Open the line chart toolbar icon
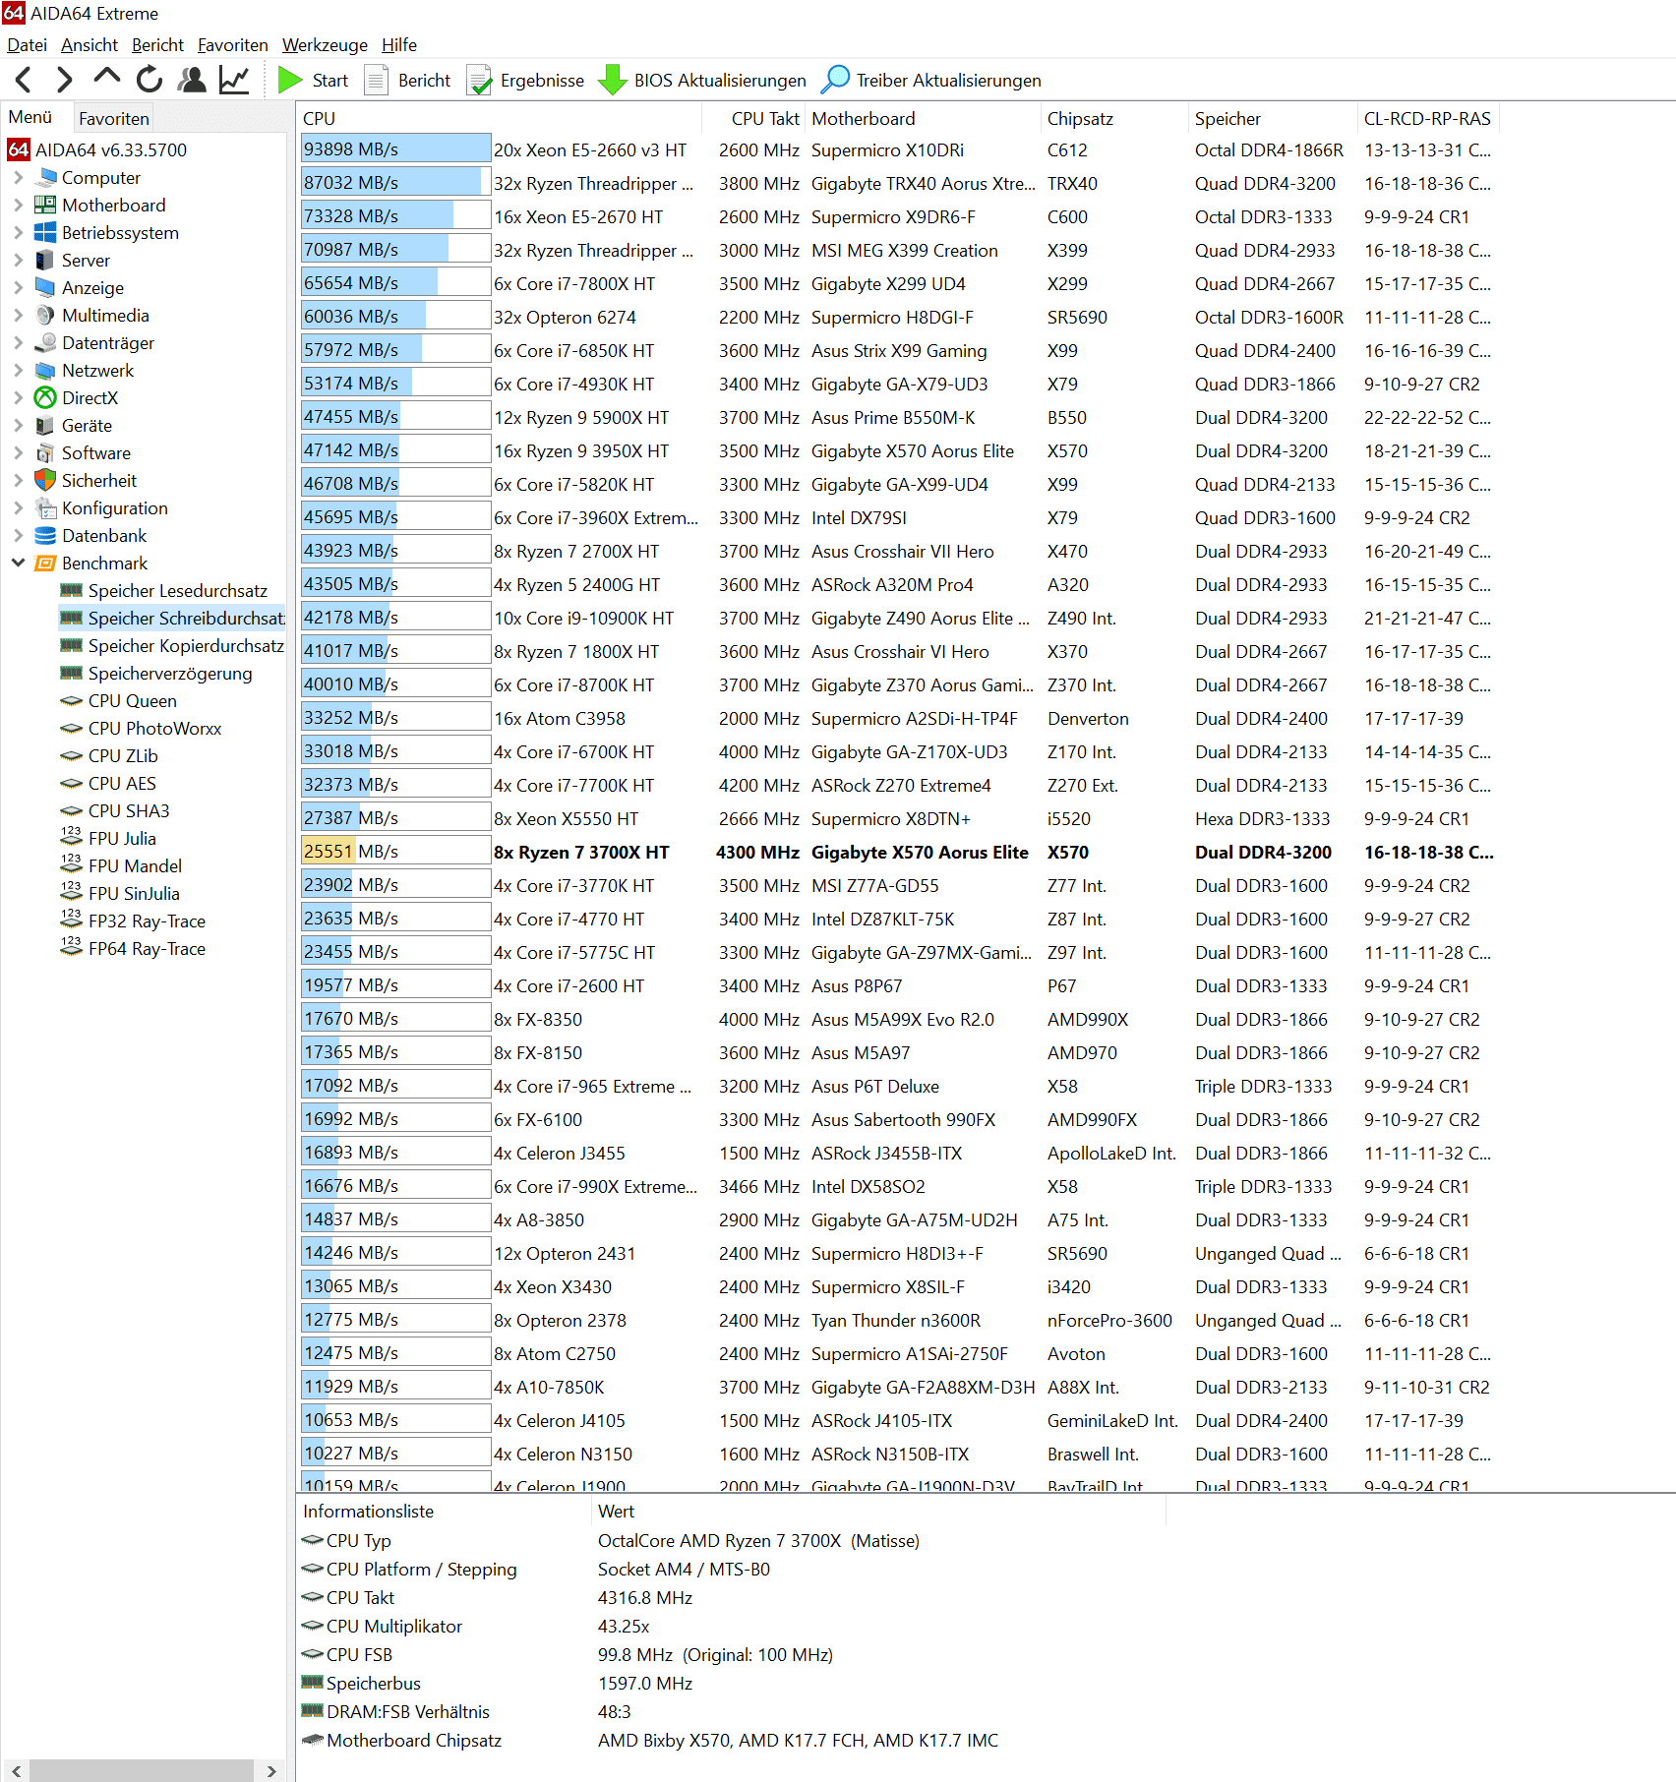The width and height of the screenshot is (1676, 1782). tap(234, 80)
